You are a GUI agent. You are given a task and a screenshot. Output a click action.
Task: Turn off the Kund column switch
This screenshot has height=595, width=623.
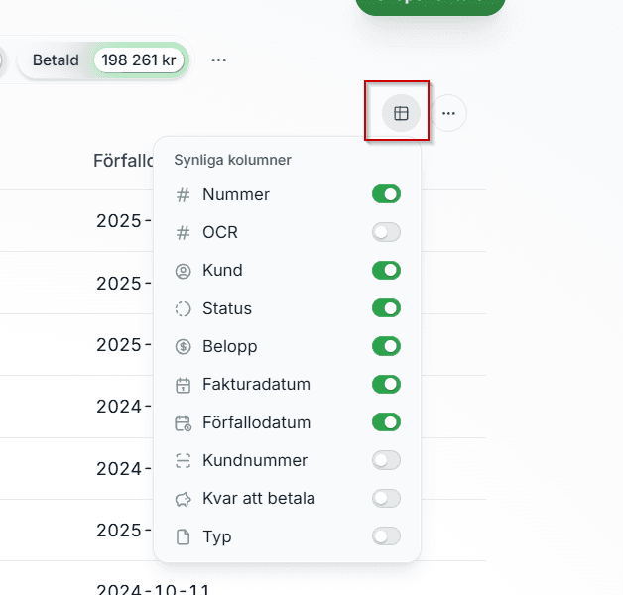tap(386, 271)
